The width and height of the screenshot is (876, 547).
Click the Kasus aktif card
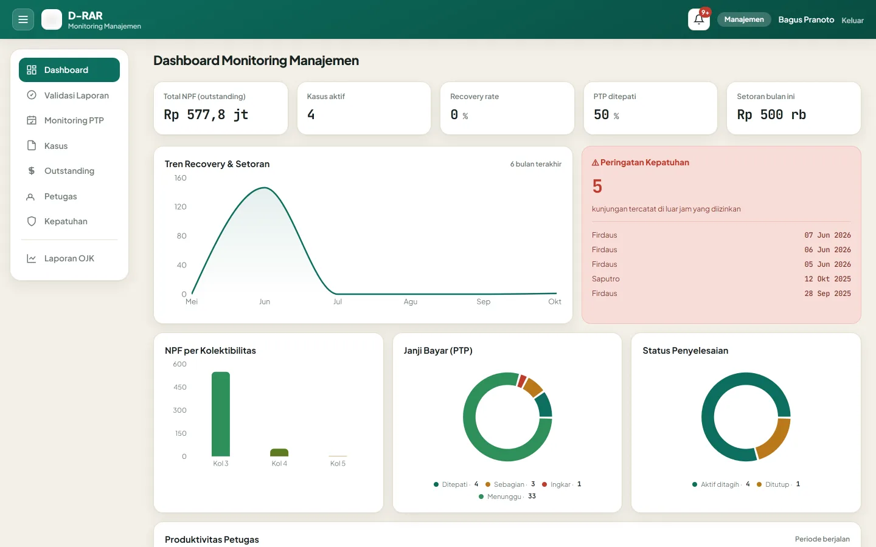[x=364, y=108]
